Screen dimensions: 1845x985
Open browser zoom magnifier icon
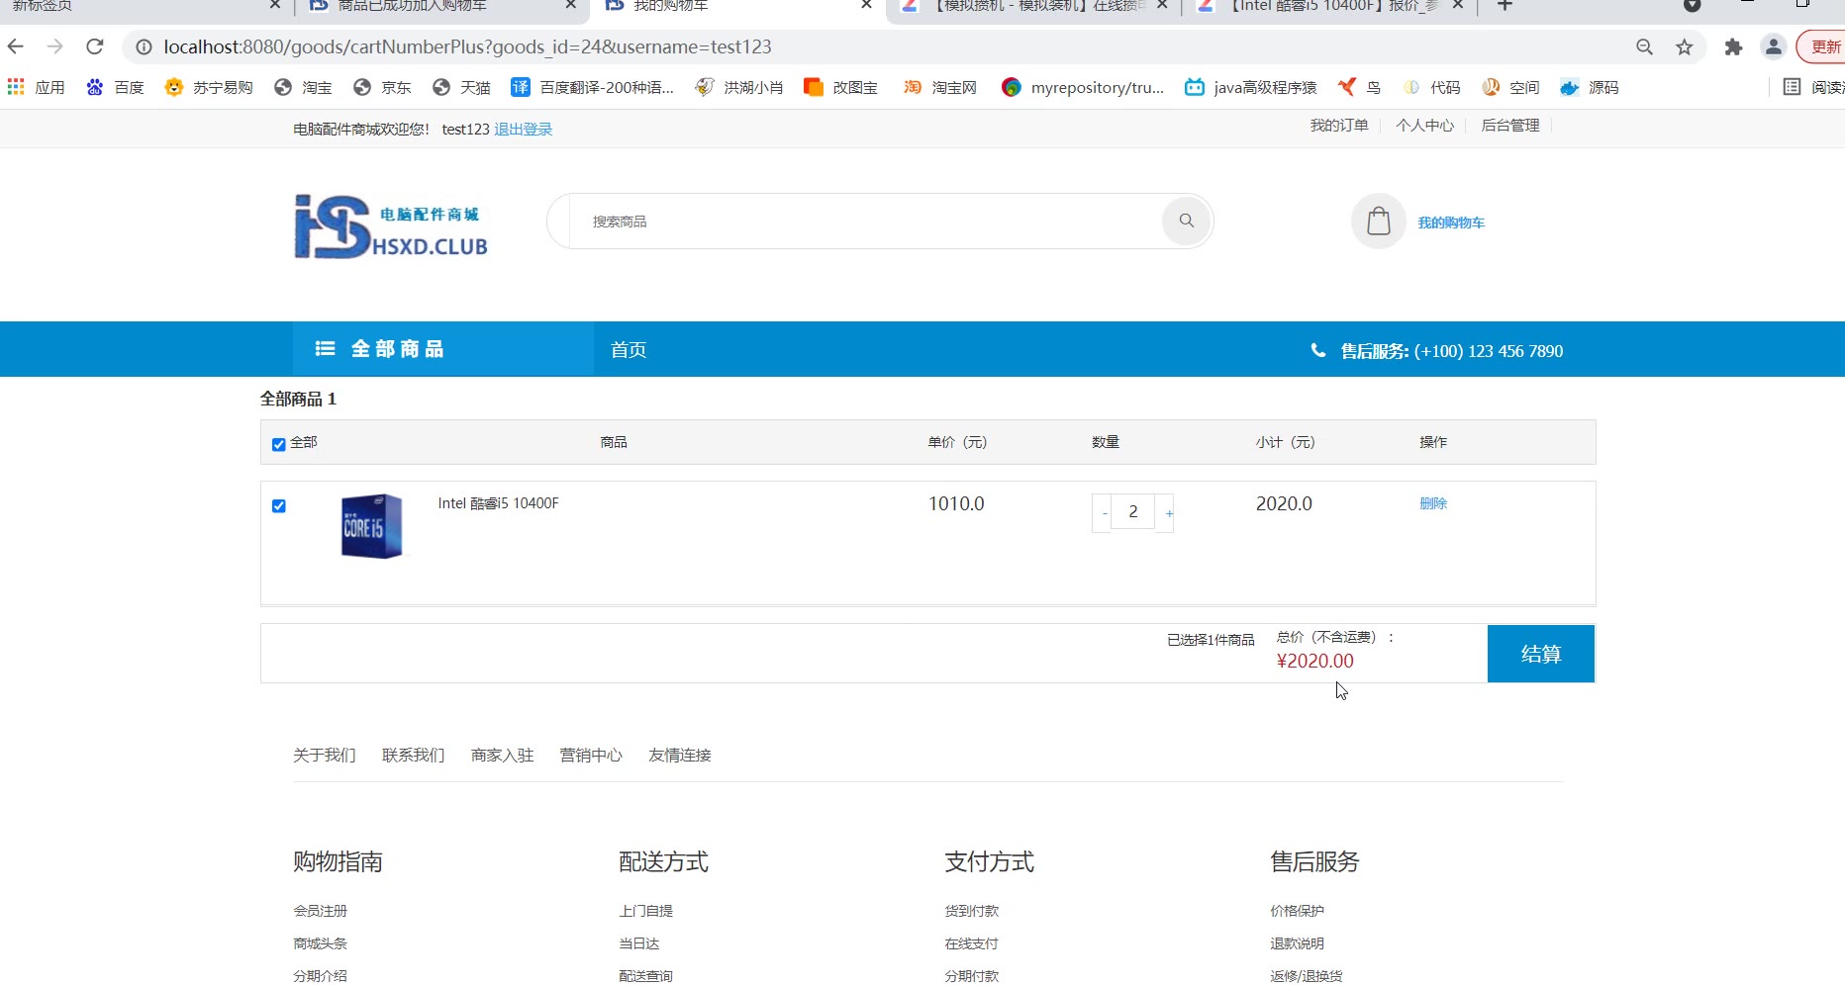pyautogui.click(x=1645, y=46)
